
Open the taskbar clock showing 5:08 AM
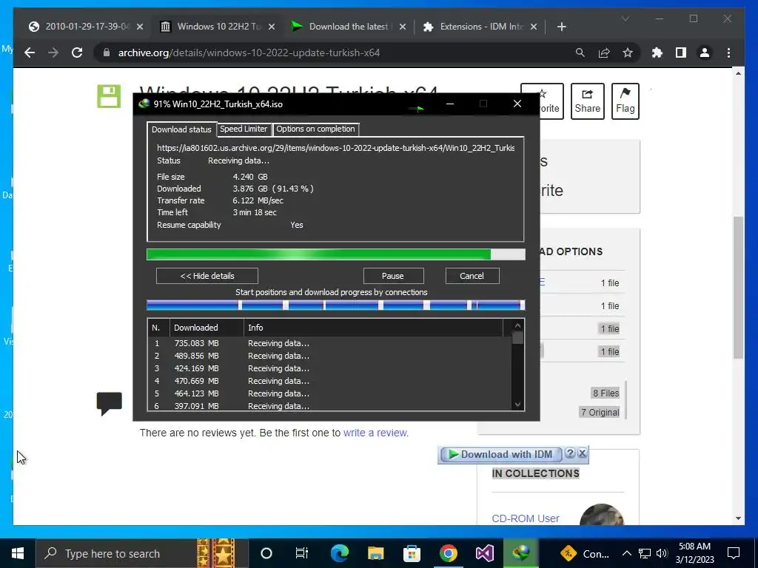[x=694, y=553]
